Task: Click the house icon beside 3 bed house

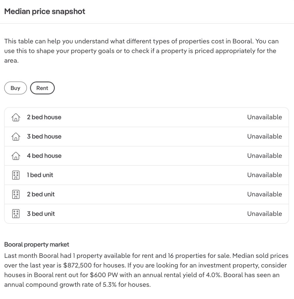Action: (16, 137)
